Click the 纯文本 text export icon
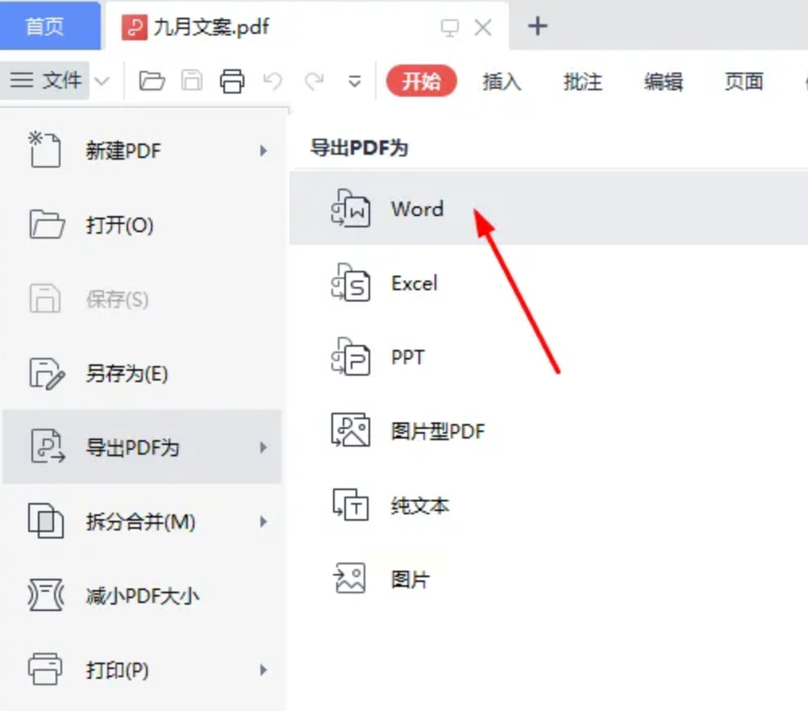This screenshot has width=808, height=711. click(351, 505)
